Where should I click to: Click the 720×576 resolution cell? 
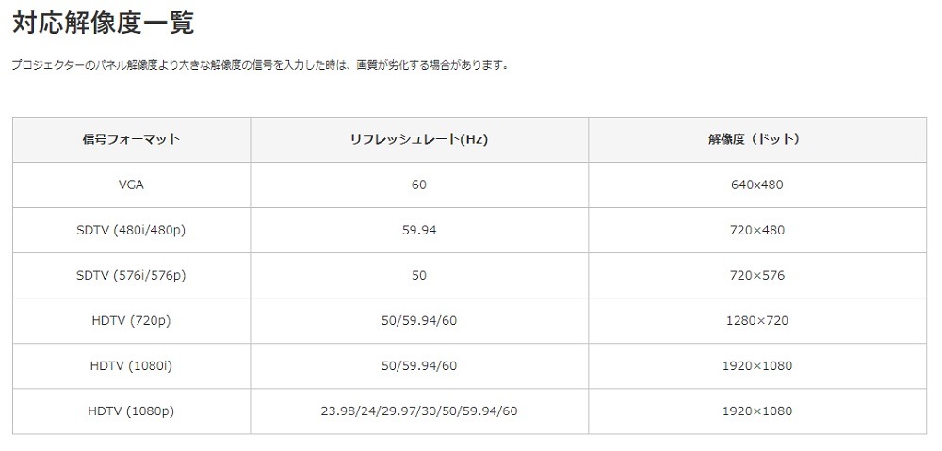(756, 275)
